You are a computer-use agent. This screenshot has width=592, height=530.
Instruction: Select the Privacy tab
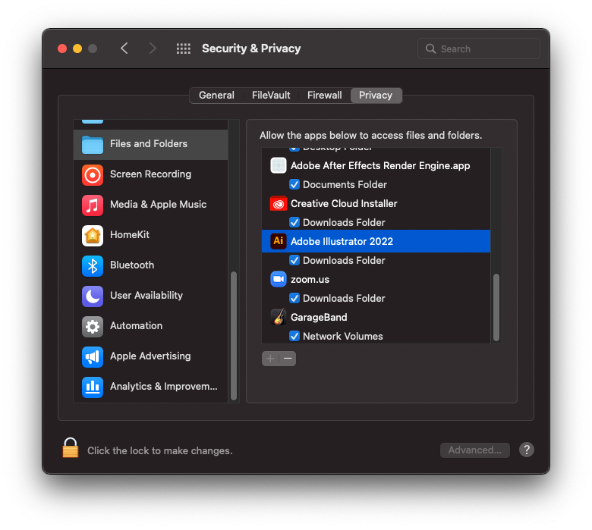376,95
